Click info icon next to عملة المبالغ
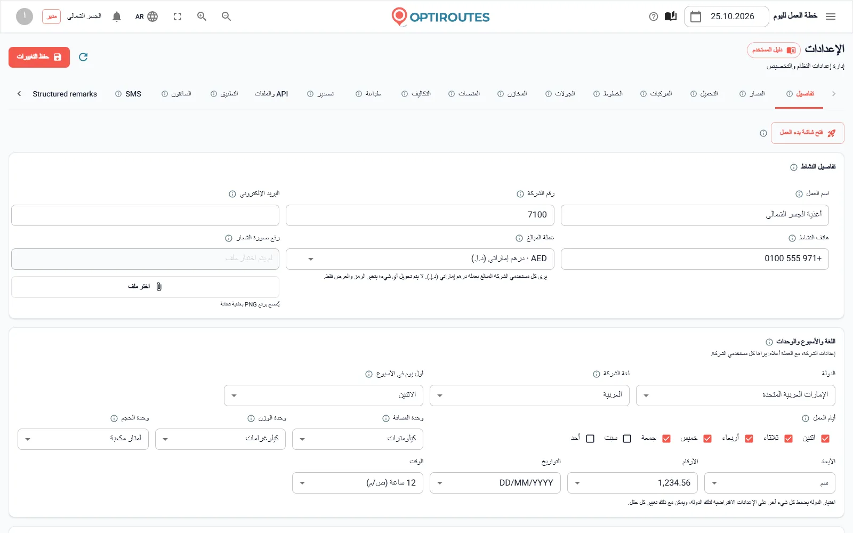Image resolution: width=853 pixels, height=533 pixels. (519, 238)
